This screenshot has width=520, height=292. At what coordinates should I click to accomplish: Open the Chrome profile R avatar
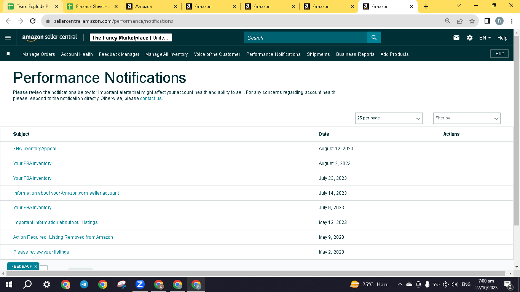pos(499,21)
